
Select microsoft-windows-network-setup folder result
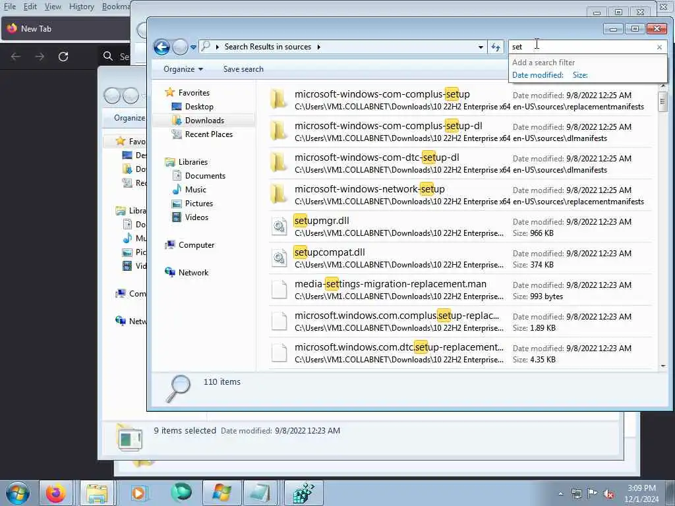pyautogui.click(x=459, y=195)
